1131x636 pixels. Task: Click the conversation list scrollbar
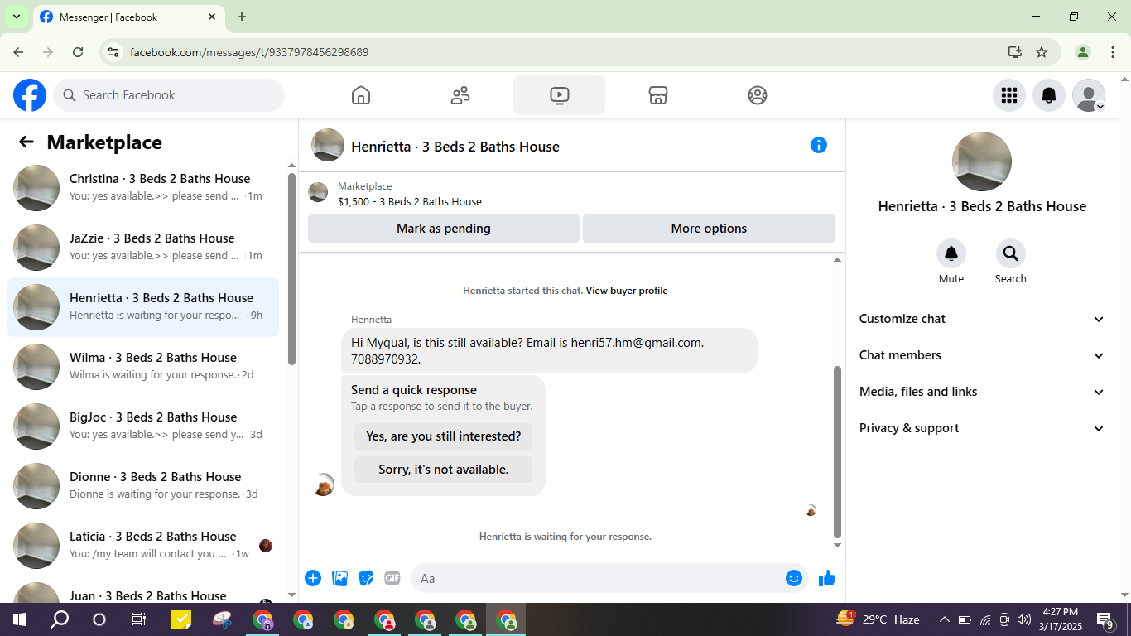291,268
